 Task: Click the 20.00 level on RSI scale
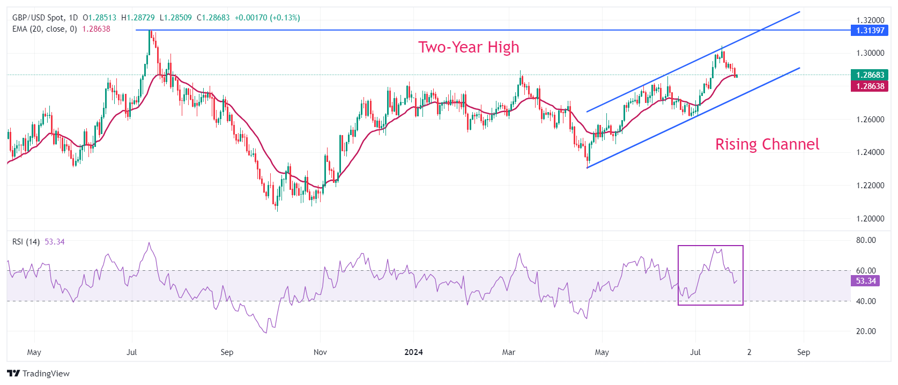coord(866,331)
